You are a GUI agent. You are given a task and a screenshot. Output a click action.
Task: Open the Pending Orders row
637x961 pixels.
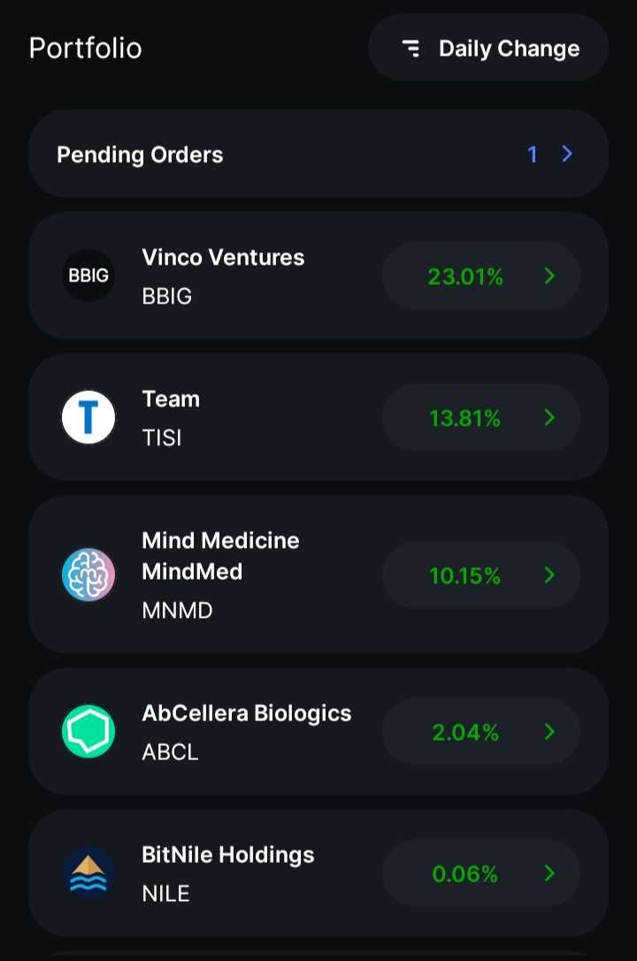pyautogui.click(x=265, y=154)
